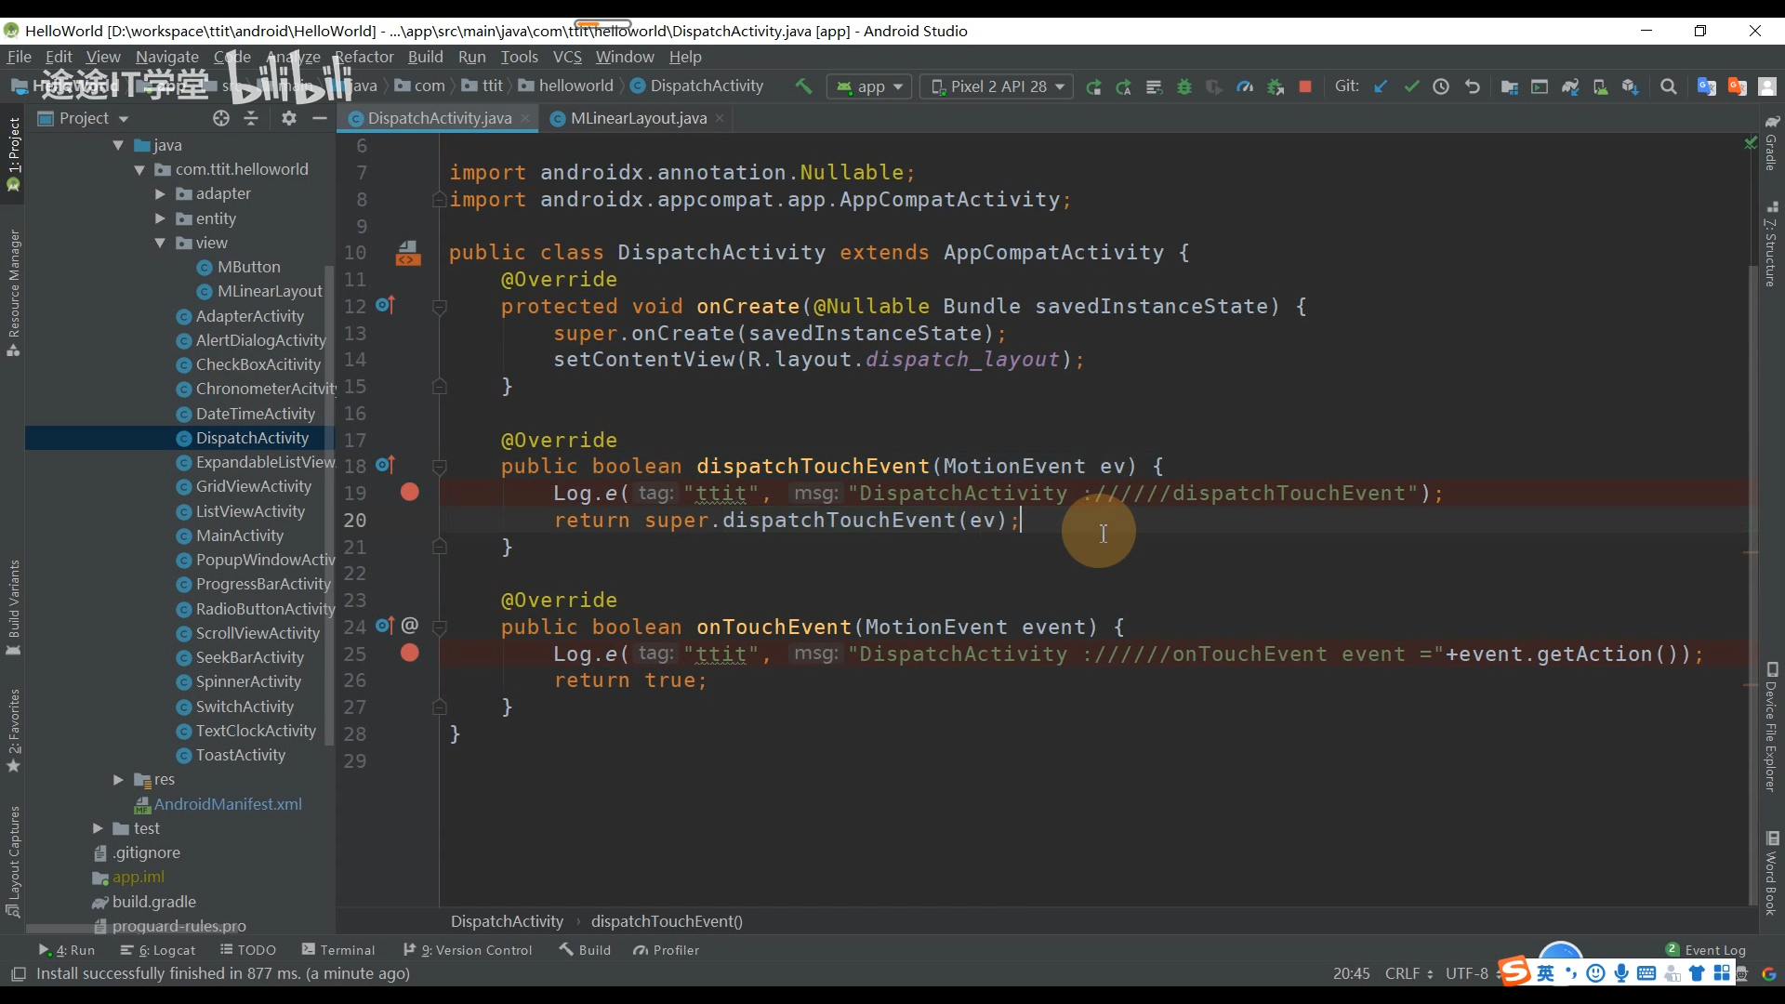Select MainActivity in project tree

240,536
